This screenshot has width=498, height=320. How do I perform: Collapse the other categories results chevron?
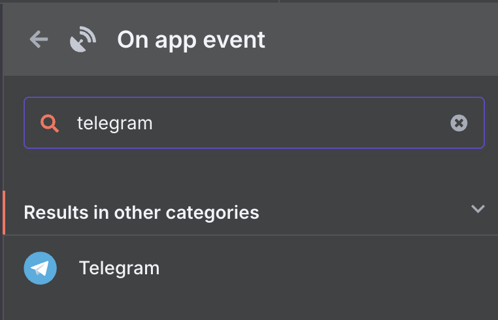pos(478,210)
